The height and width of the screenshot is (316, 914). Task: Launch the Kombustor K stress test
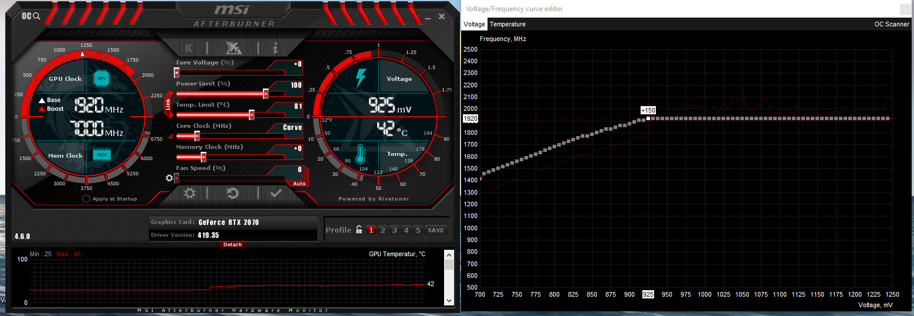(x=189, y=48)
